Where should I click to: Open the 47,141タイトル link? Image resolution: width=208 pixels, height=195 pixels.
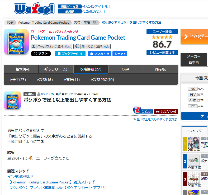97,6
